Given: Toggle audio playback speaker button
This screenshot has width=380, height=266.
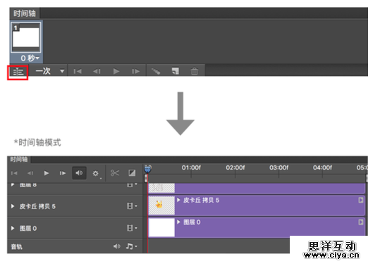Looking at the screenshot, I should [x=79, y=173].
